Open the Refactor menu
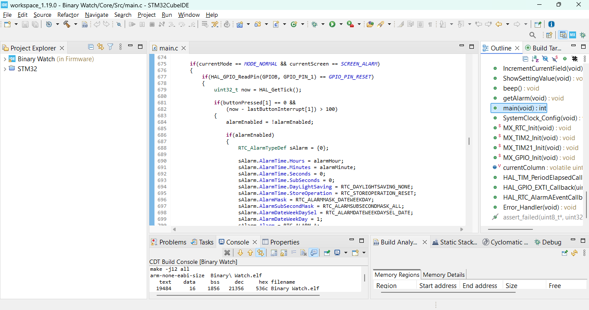Image resolution: width=589 pixels, height=310 pixels. coord(68,15)
